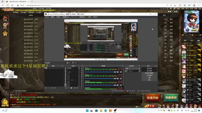The image size is (202, 113).
Task: Lock the 文本 (GDI+) source row
Action: click(81, 80)
